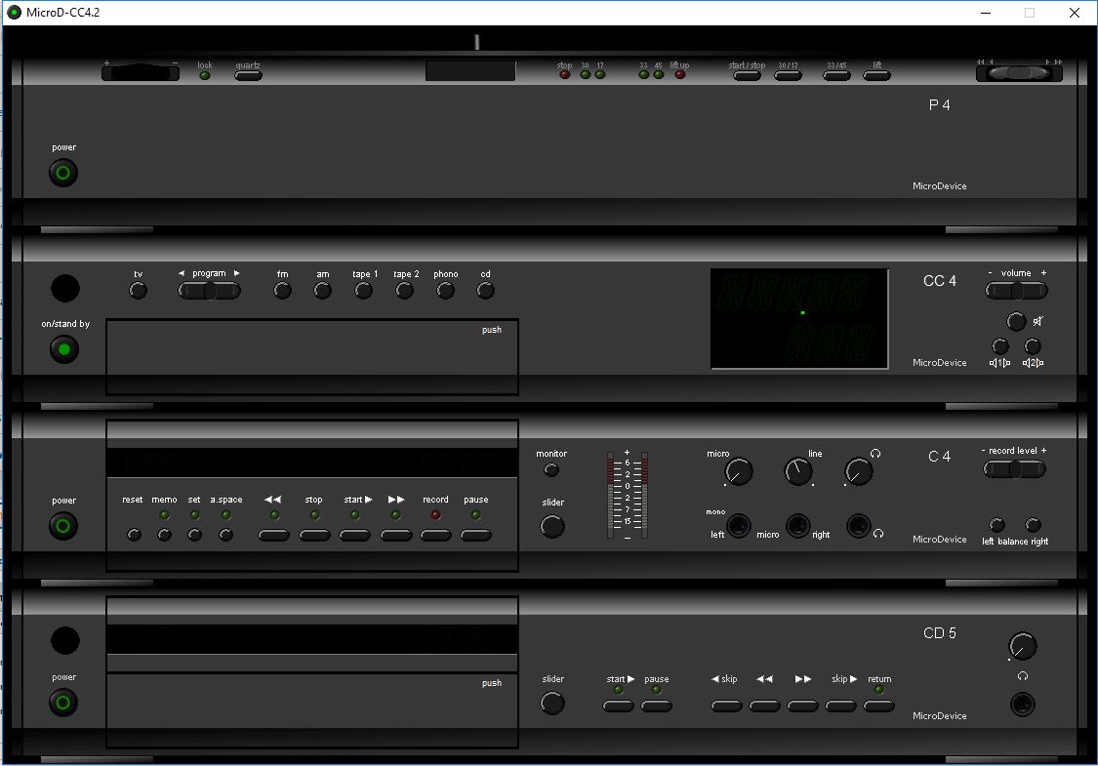Push the CC 4 front panel door
The height and width of the screenshot is (766, 1098).
pyautogui.click(x=312, y=357)
